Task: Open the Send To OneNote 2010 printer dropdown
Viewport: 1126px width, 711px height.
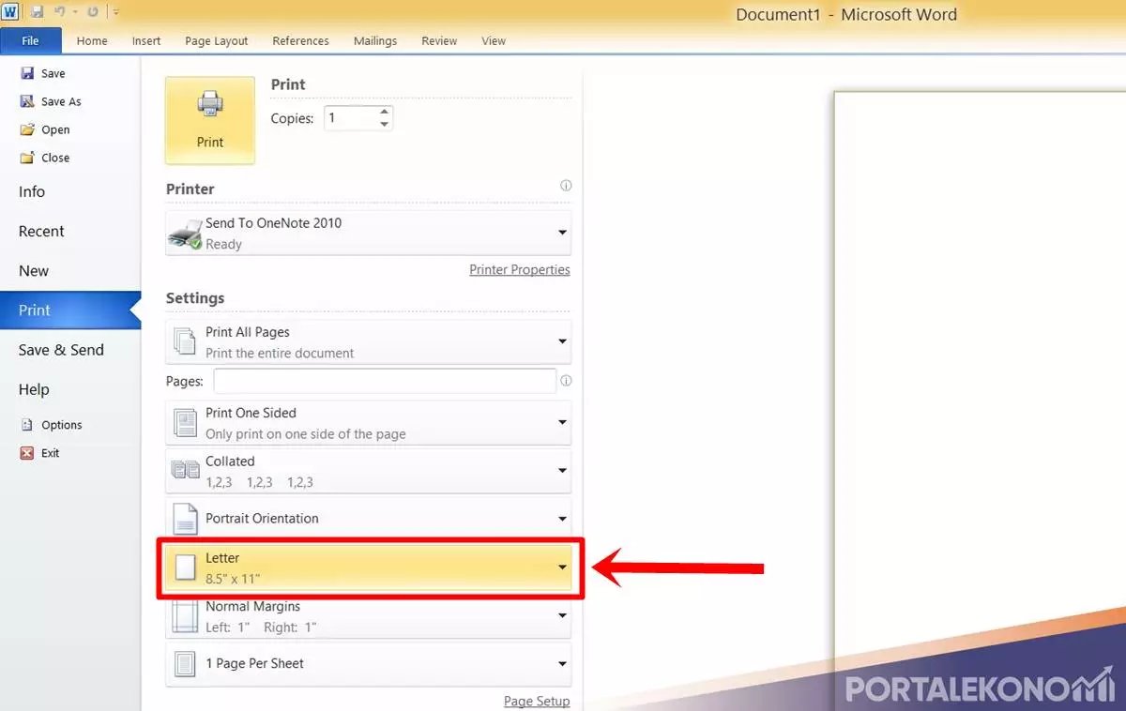Action: click(x=368, y=233)
